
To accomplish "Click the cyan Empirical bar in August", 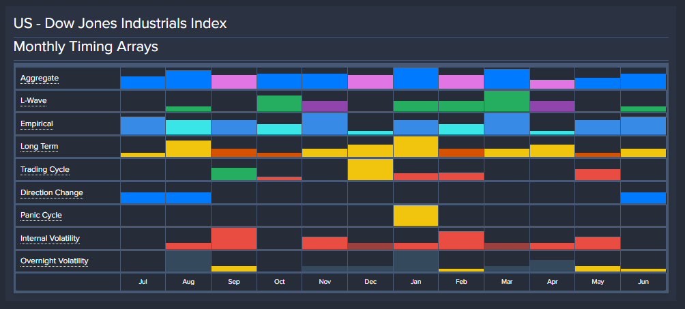I will click(x=188, y=128).
